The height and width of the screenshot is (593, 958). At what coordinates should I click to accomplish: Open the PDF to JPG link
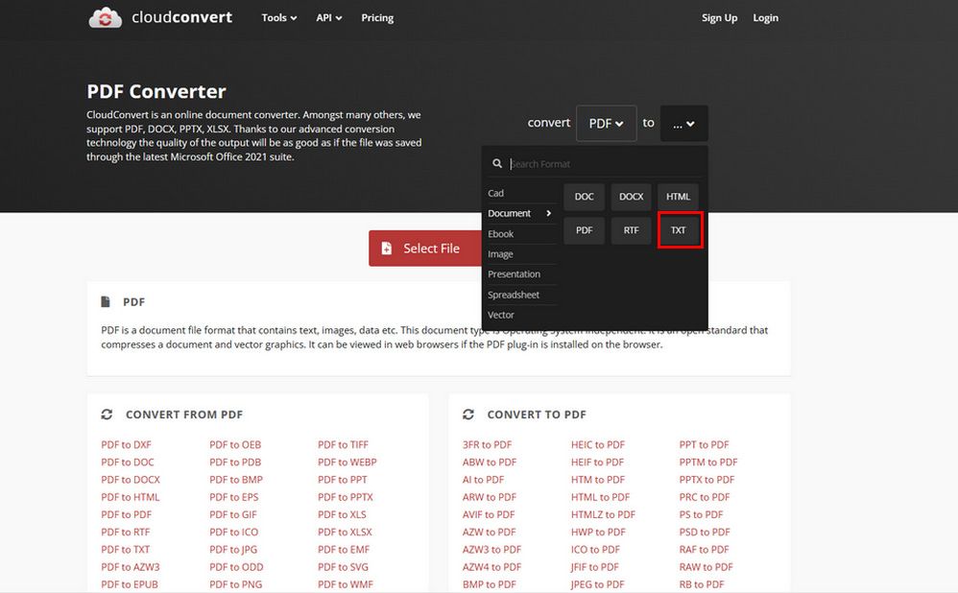coord(233,550)
